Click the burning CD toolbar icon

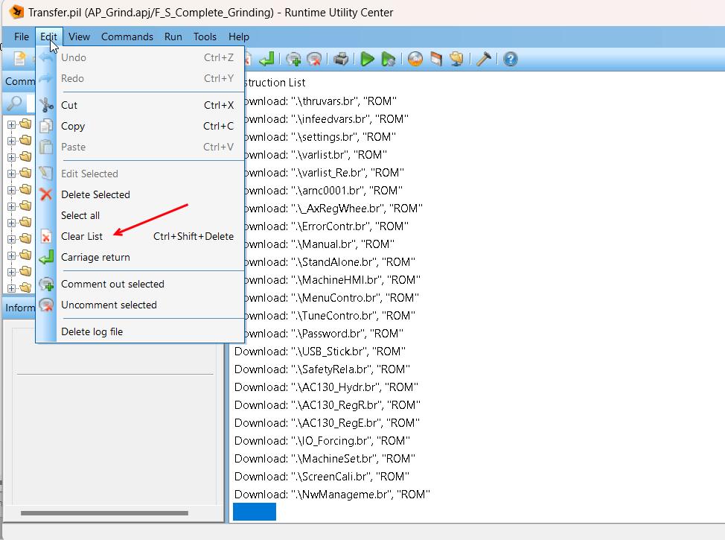(x=415, y=59)
